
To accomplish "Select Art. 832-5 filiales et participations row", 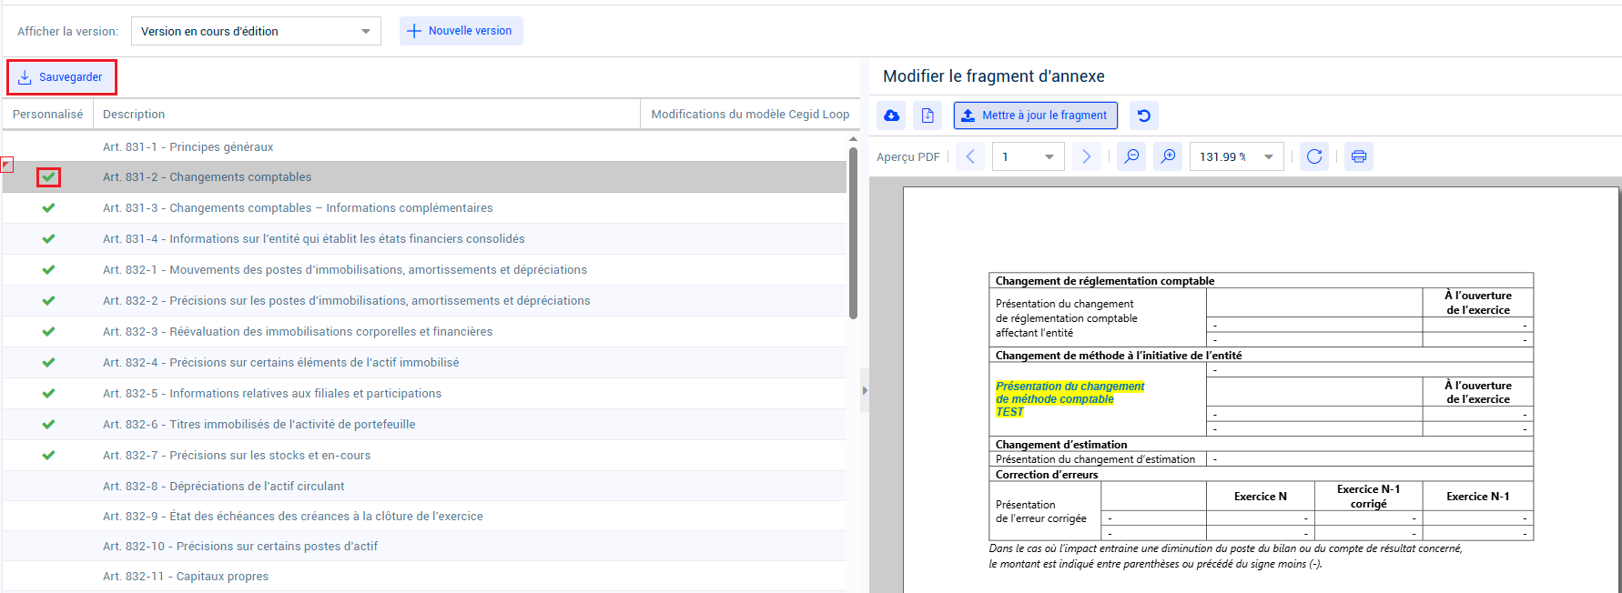I will tap(424, 394).
